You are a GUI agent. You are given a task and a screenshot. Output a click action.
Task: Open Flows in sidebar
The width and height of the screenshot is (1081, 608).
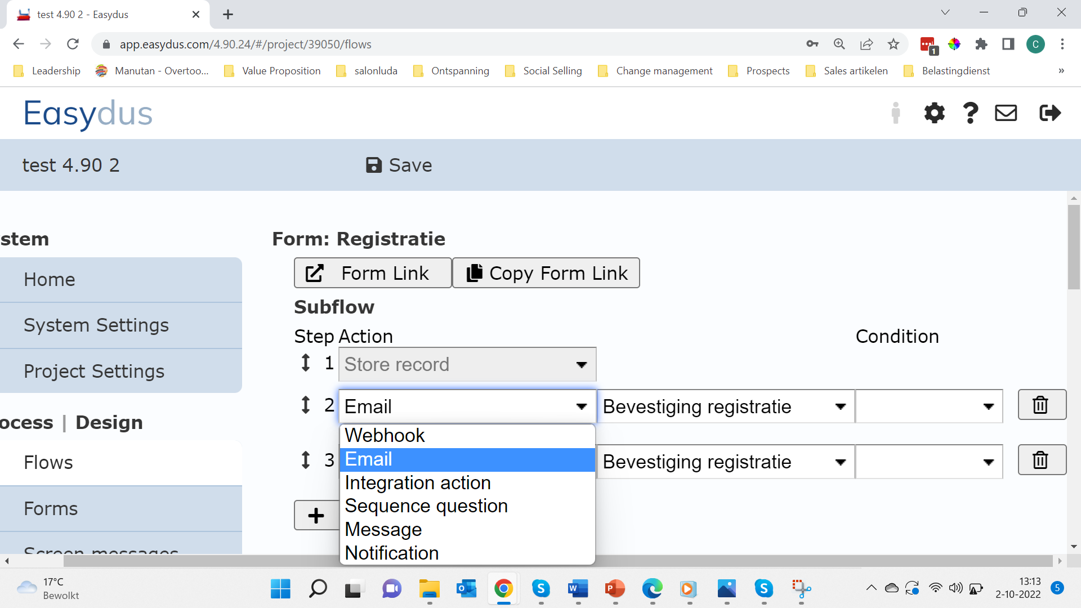pos(121,463)
